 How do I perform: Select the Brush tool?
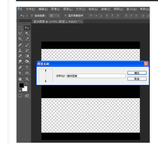27,45
